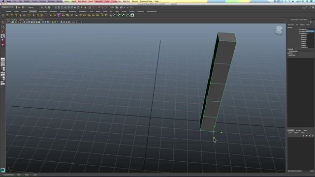Activate the Select tool in the toolbox

click(2, 22)
